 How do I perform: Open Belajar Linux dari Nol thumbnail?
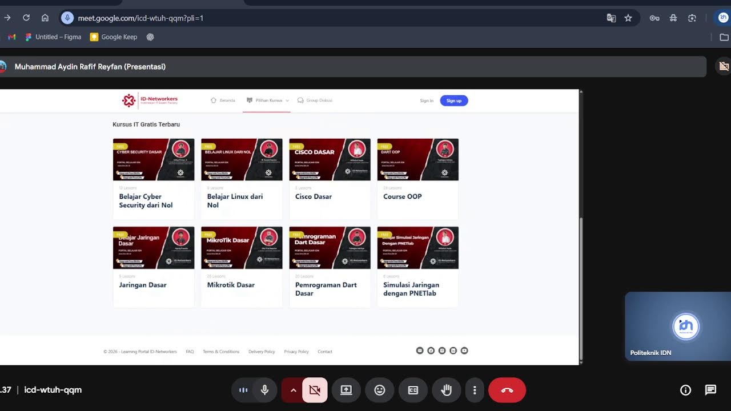tap(242, 159)
